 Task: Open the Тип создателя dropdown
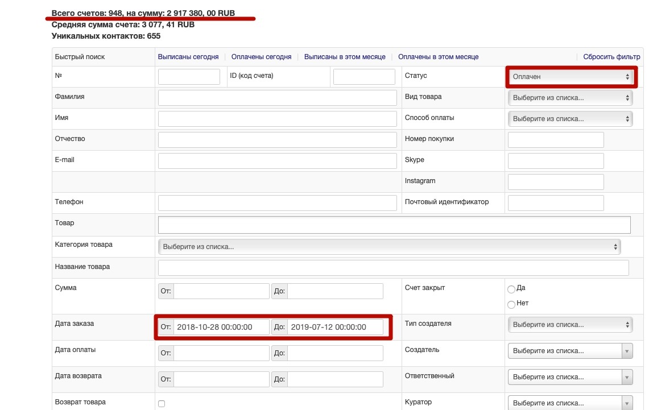(570, 325)
